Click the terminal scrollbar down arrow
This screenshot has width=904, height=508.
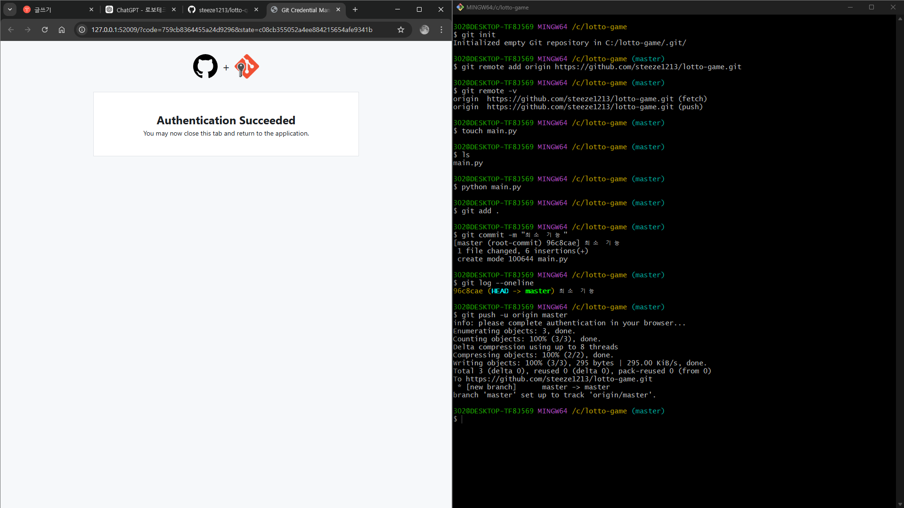900,504
